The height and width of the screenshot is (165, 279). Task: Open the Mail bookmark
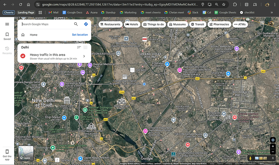(54, 12)
